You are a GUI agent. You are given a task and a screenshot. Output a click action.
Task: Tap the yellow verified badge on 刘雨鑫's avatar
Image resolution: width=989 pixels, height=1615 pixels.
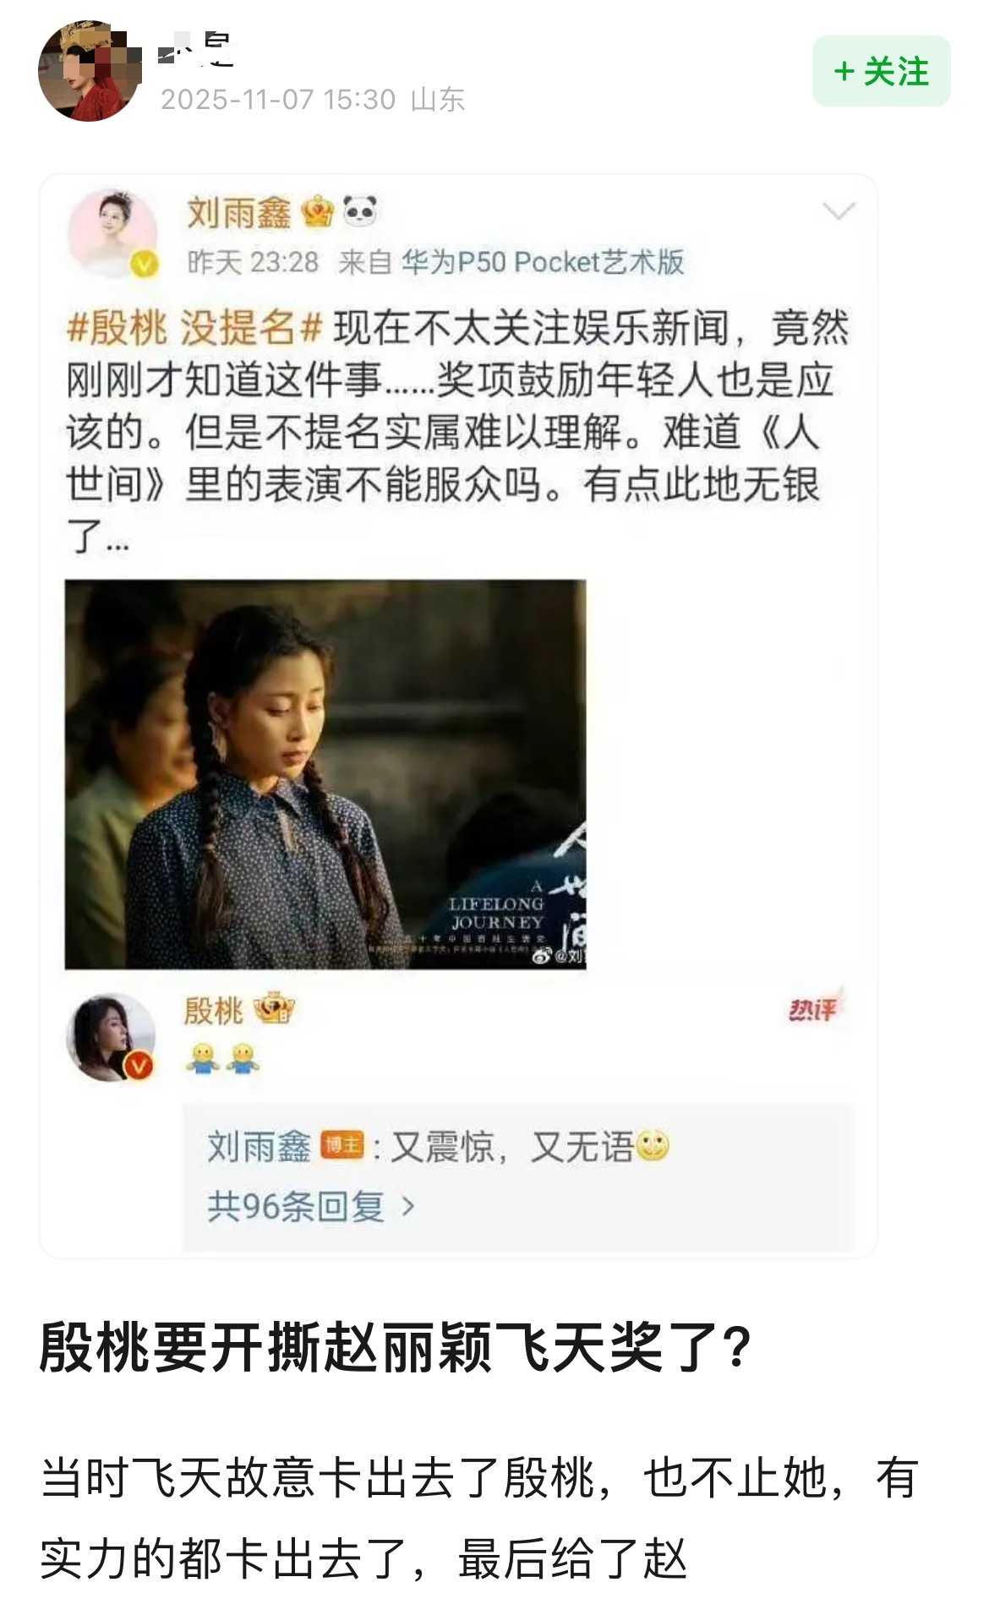pos(145,265)
